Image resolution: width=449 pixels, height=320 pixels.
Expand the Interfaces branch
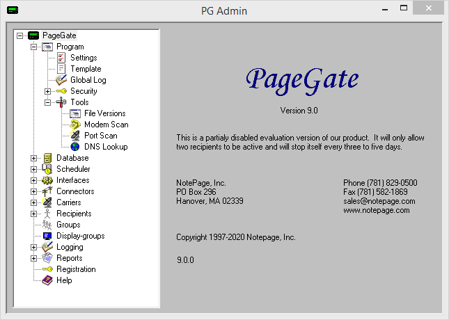pos(34,180)
